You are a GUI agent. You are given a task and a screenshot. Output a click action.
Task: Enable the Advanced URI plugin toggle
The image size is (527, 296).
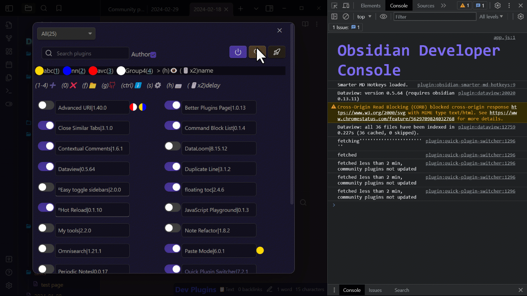[x=46, y=105]
